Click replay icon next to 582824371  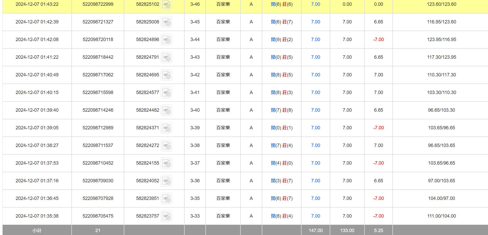click(x=166, y=128)
